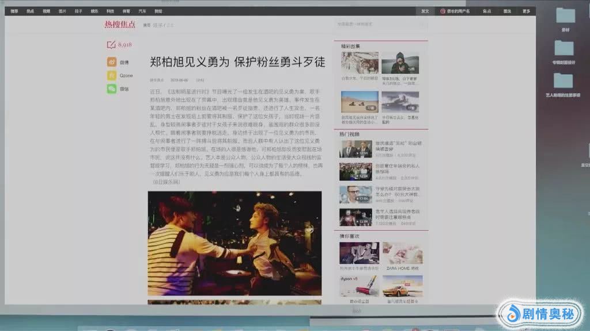This screenshot has width=590, height=331.
Task: Expand the 更多 menu in top bar
Action: coord(526,11)
